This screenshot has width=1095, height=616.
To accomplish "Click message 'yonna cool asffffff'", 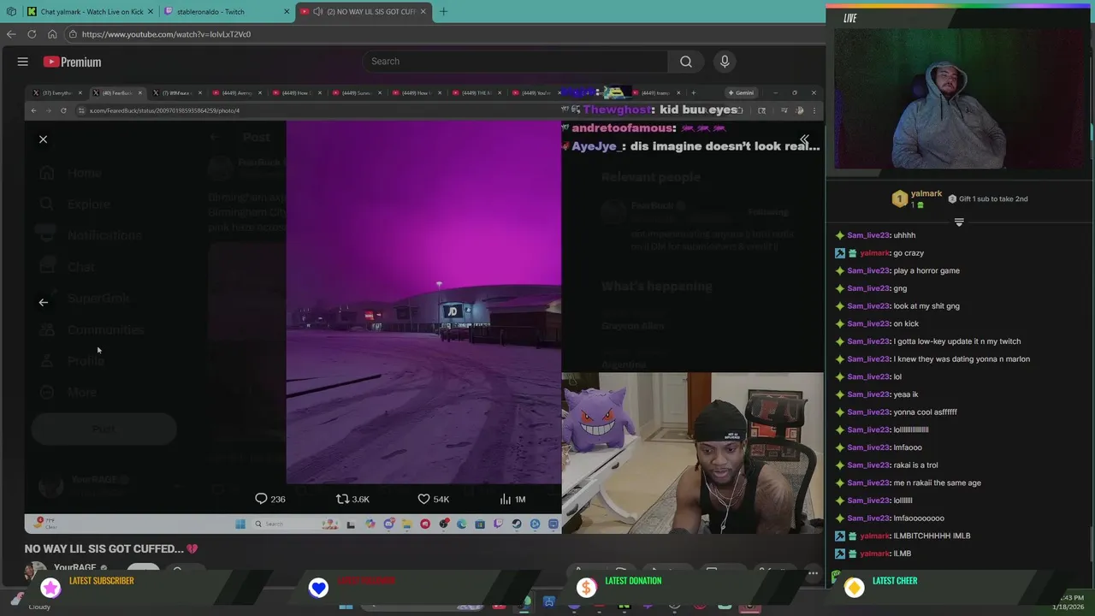I will click(x=925, y=412).
